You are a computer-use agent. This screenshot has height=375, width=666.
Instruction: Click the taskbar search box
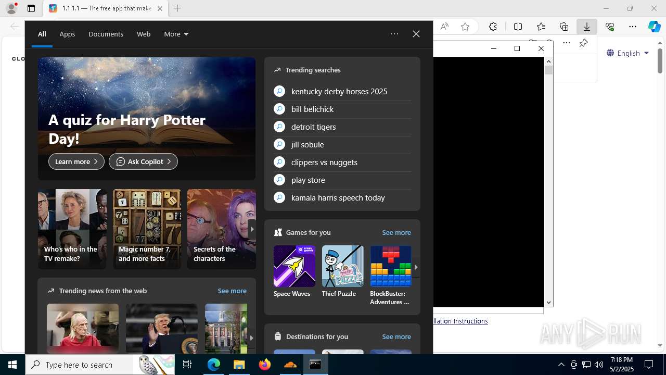[x=100, y=365]
